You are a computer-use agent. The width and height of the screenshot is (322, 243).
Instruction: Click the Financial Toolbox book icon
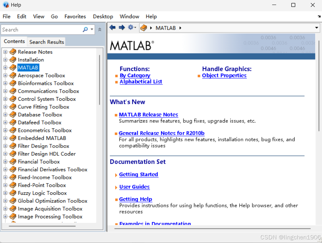(x=13, y=161)
